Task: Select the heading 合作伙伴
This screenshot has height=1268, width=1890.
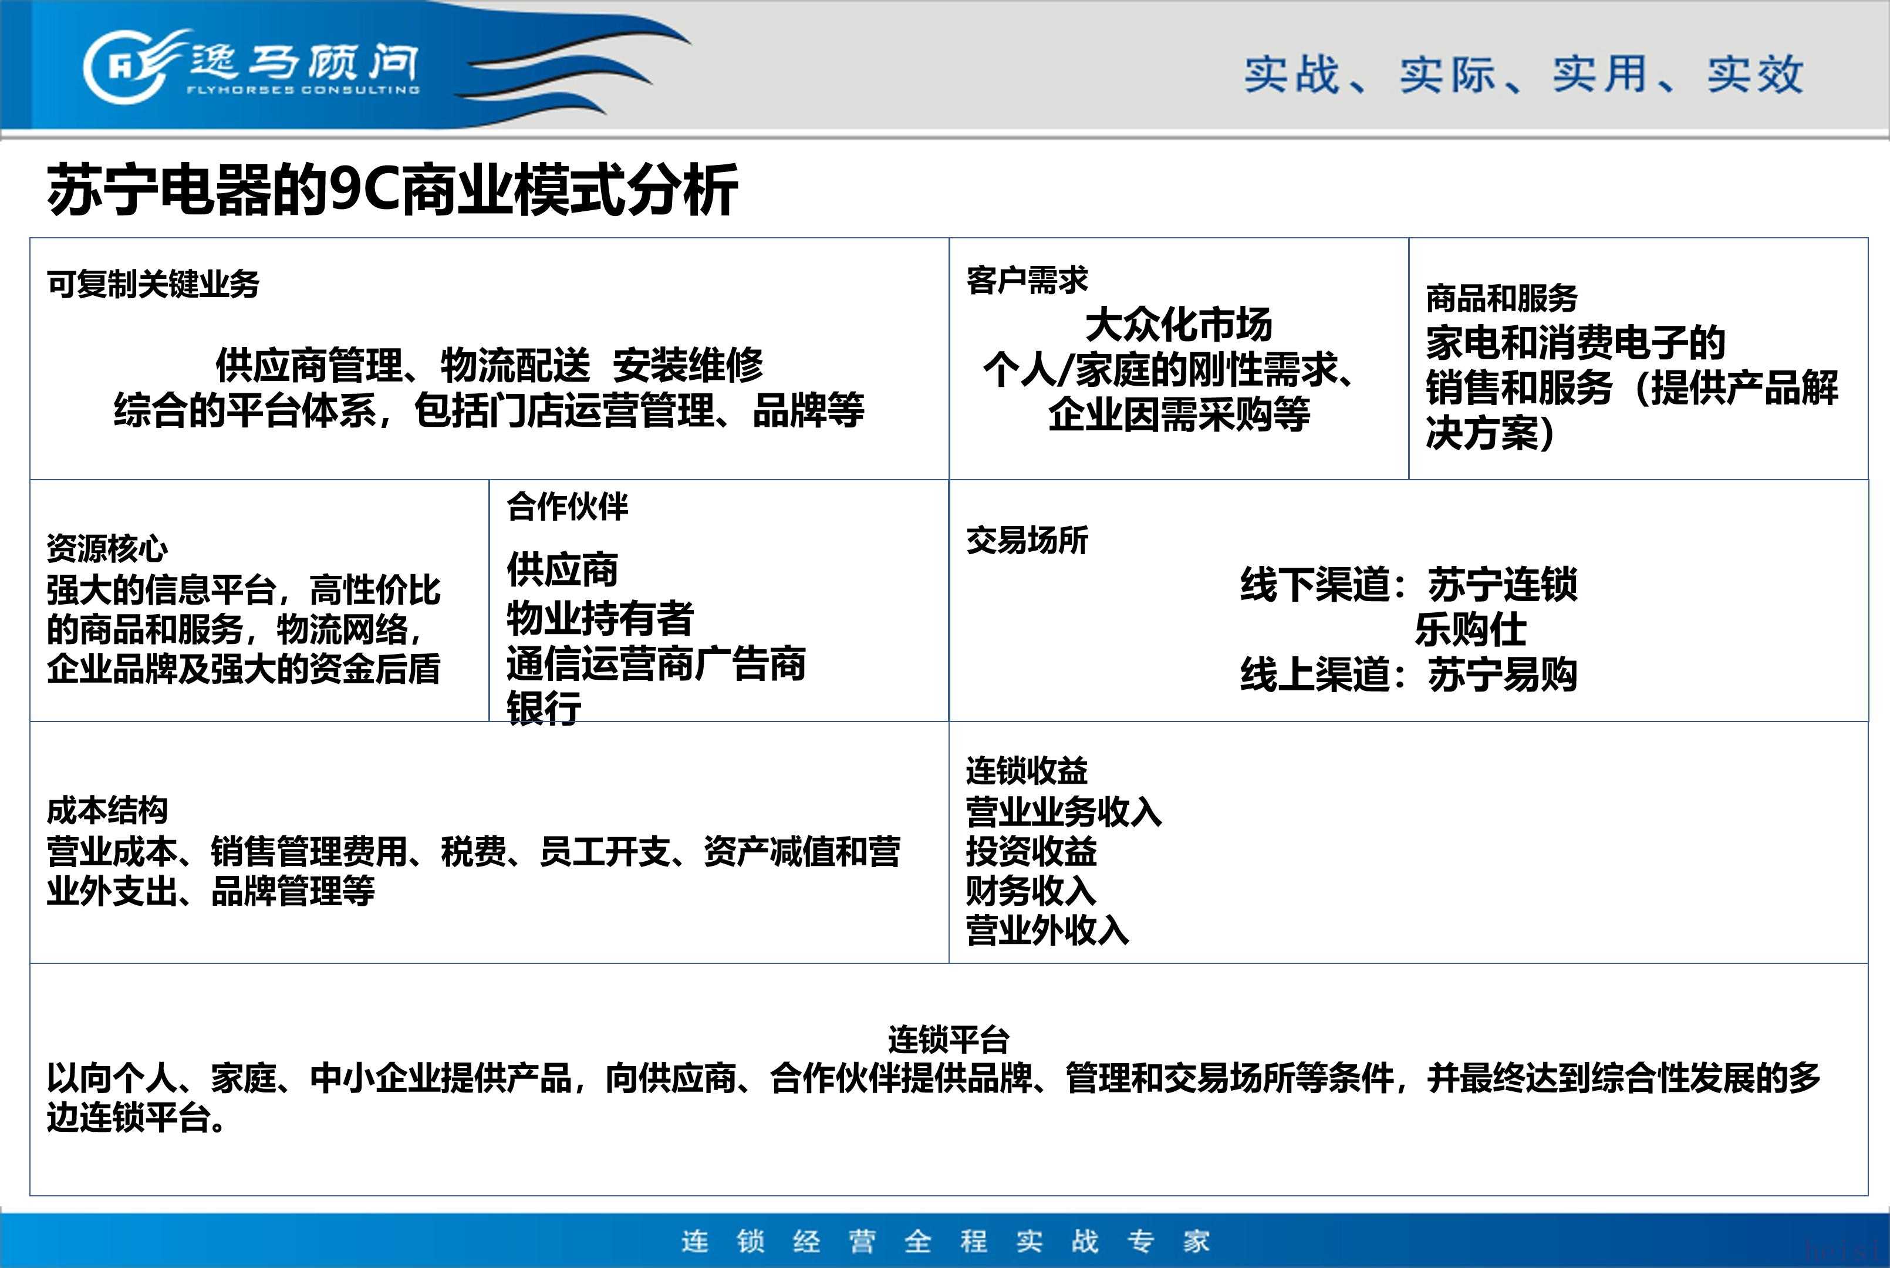Action: pos(566,506)
